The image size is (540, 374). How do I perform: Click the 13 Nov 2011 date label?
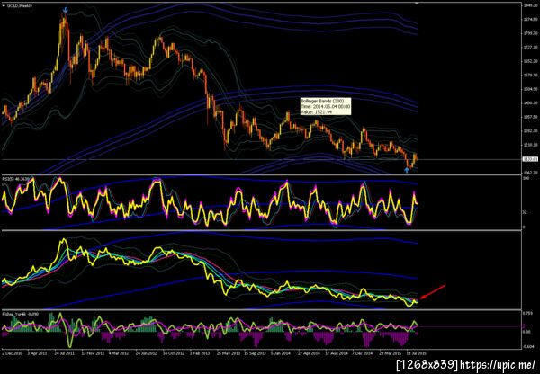coord(91,353)
